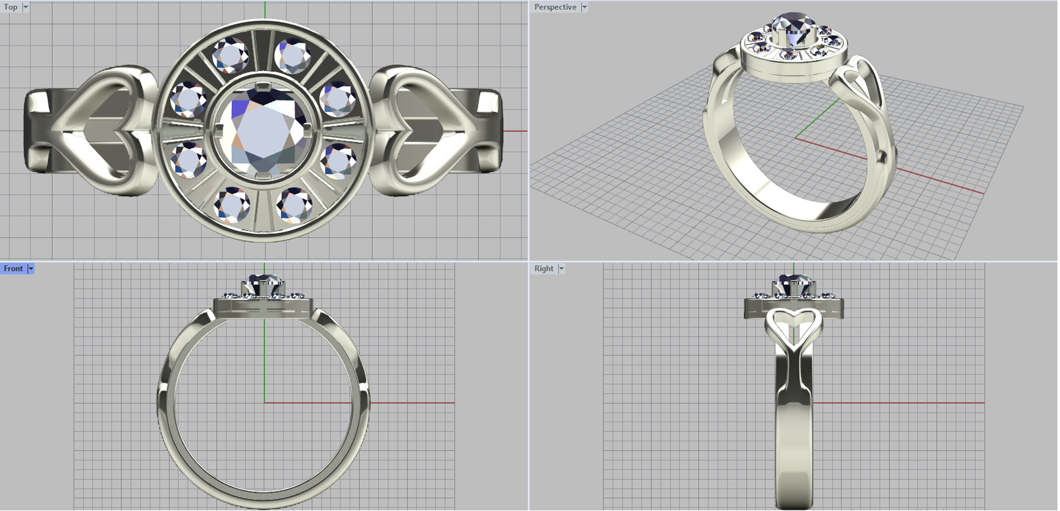Activate the Top viewport title label

pos(11,7)
